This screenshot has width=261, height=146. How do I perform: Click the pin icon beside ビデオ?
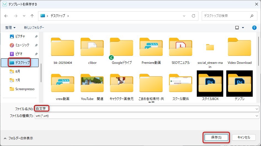[x=36, y=54]
